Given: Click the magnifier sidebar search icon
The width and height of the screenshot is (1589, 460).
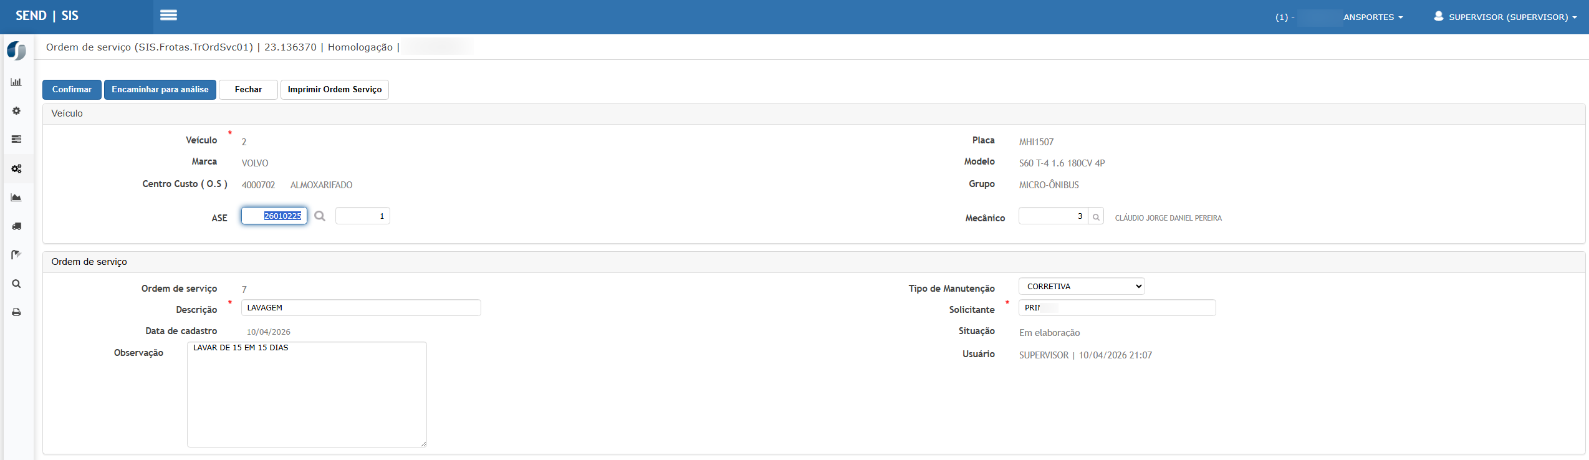Looking at the screenshot, I should coord(16,284).
